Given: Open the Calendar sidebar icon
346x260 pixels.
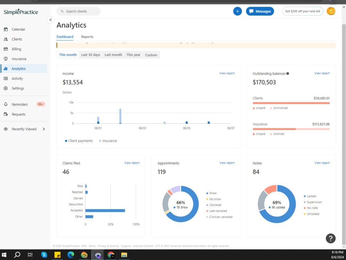Looking at the screenshot, I should pyautogui.click(x=6, y=29).
